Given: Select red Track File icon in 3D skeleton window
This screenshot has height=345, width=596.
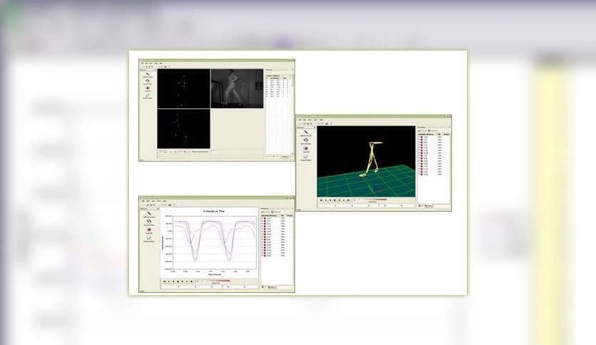Looking at the screenshot, I should (306, 148).
